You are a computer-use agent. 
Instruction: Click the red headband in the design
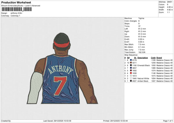click(x=62, y=44)
